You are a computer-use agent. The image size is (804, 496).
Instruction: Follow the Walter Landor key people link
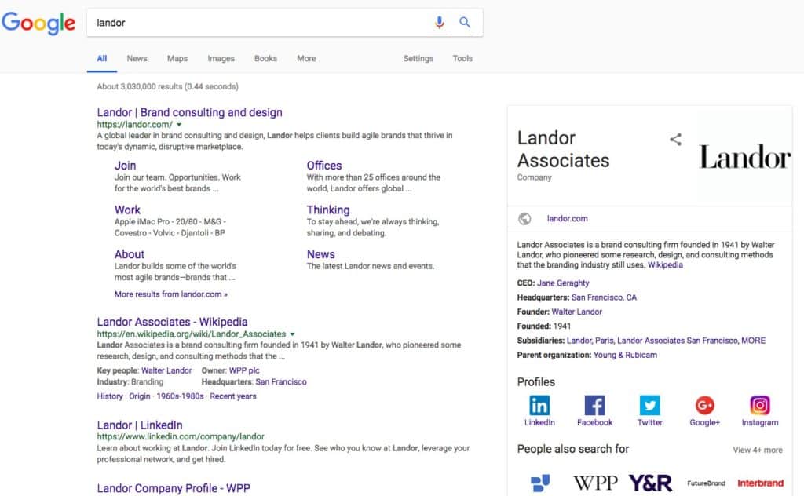[166, 370]
